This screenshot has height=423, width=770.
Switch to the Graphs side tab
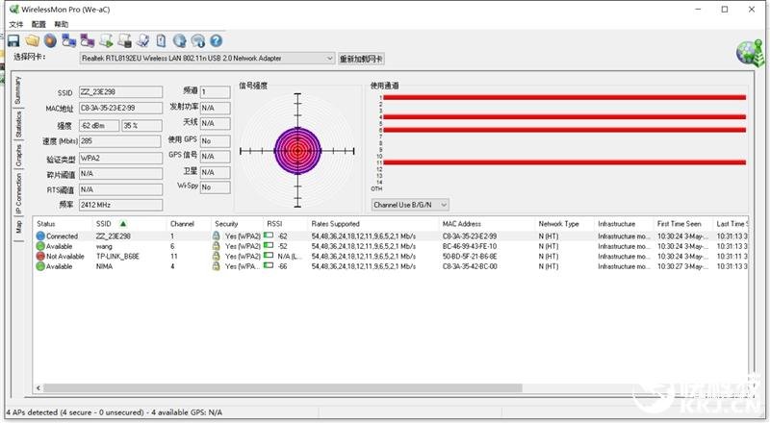pyautogui.click(x=18, y=155)
